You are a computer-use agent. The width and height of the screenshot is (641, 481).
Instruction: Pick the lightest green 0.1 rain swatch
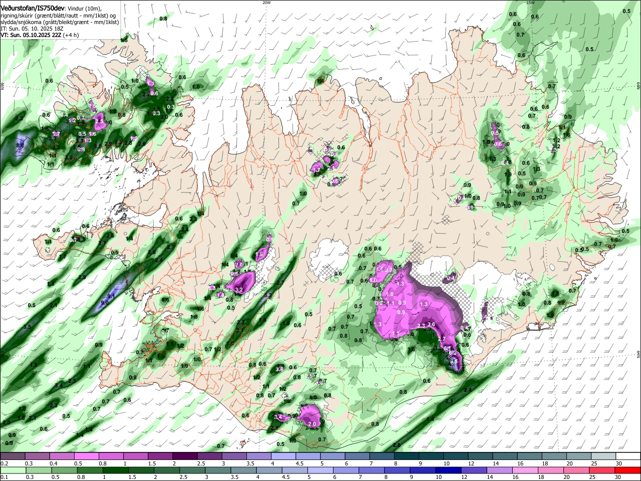(13, 470)
